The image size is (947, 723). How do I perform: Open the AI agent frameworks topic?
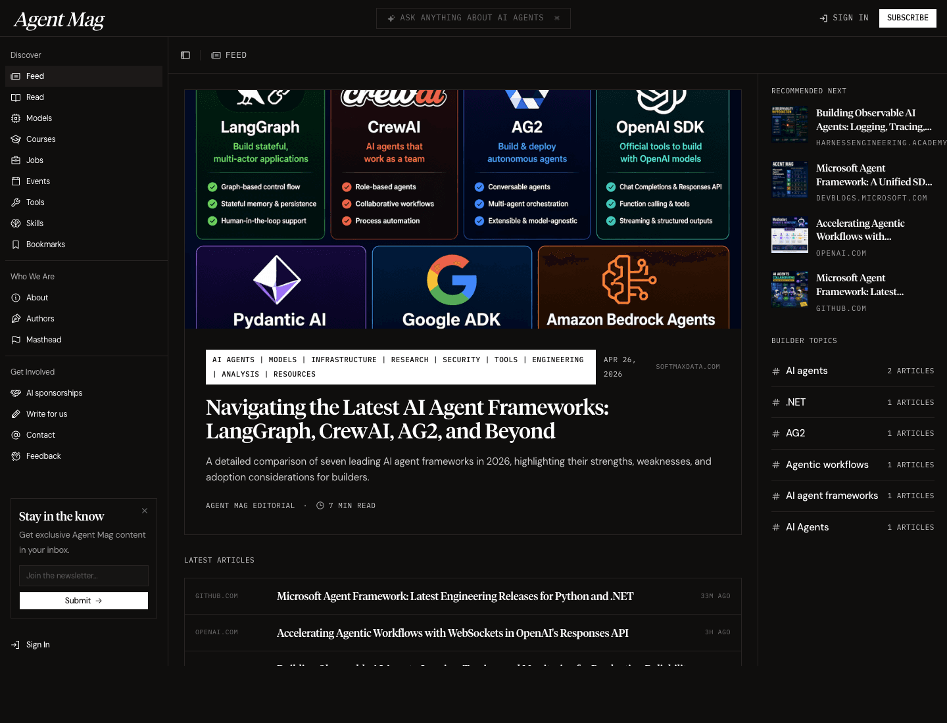click(831, 496)
